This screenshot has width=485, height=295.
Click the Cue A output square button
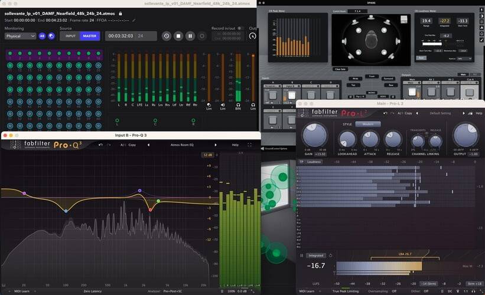[x=470, y=91]
